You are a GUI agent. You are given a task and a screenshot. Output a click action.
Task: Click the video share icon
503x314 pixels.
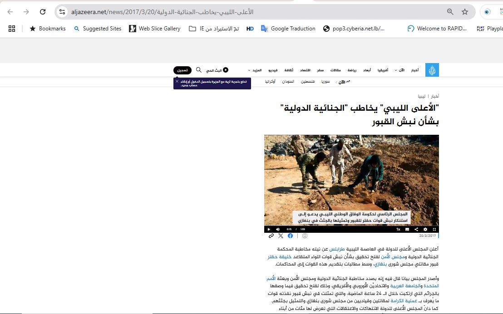(x=416, y=229)
